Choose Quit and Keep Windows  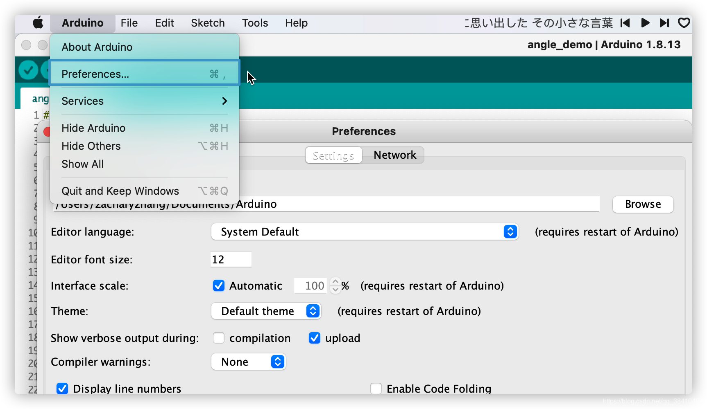click(x=145, y=191)
